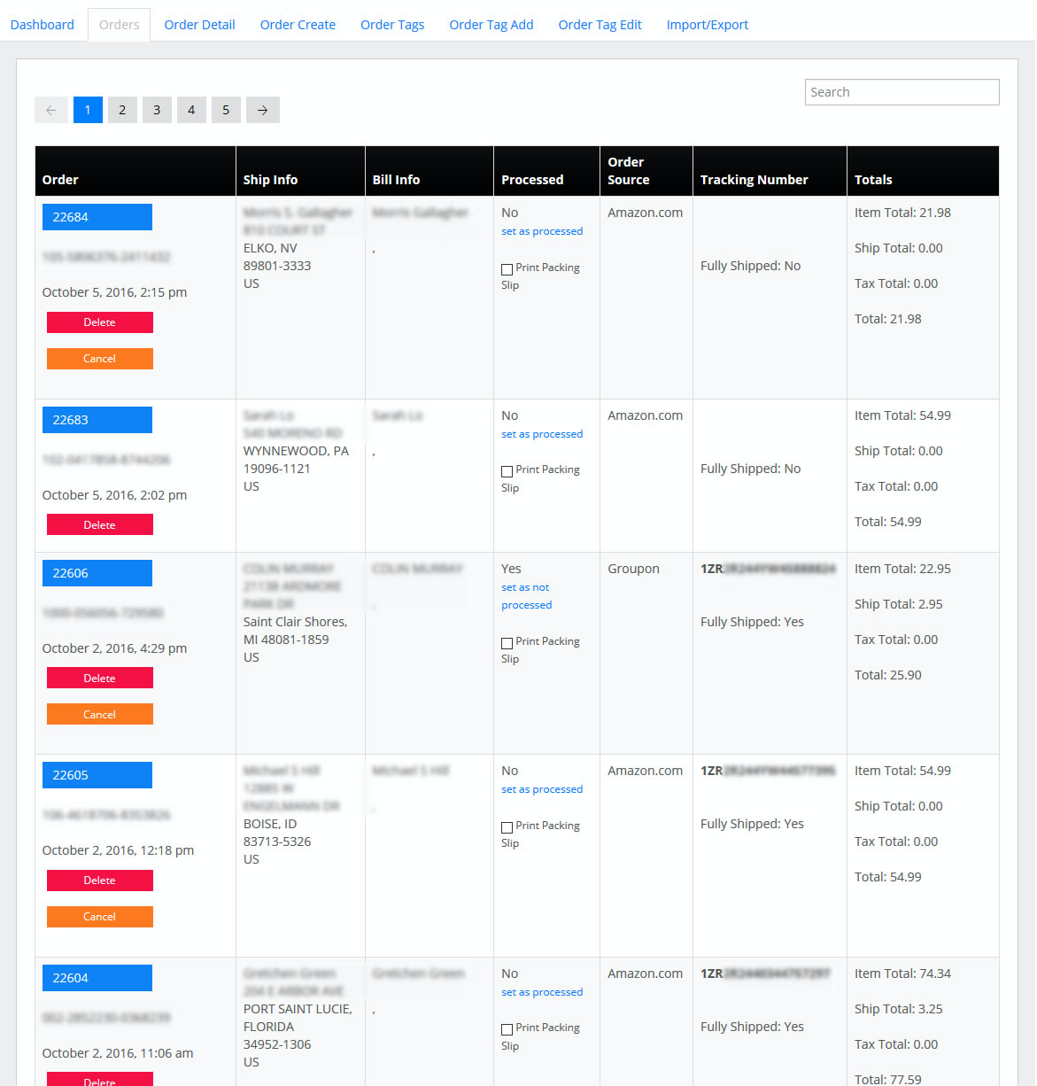This screenshot has width=1037, height=1086.
Task: Cancel order 22684
Action: tap(99, 358)
